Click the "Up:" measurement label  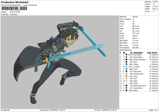(x=121, y=31)
